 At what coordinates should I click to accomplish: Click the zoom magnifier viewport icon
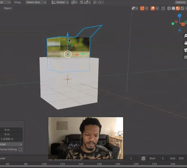(x=186, y=36)
